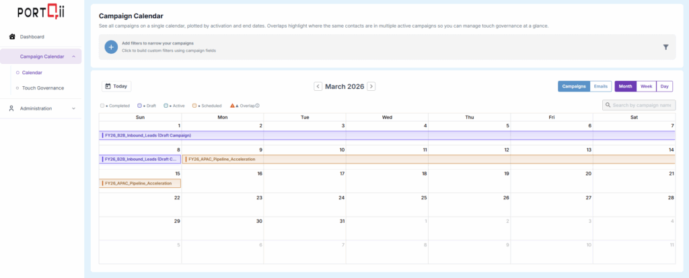Select the Day view button
Screen dimensions: 689x278
(x=664, y=86)
